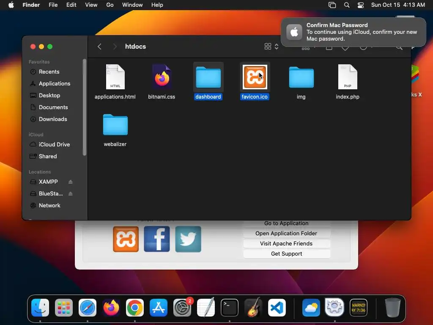Viewport: 433px width, 325px height.
Task: Select the favicon.ico XAMPP image icon
Action: [255, 77]
